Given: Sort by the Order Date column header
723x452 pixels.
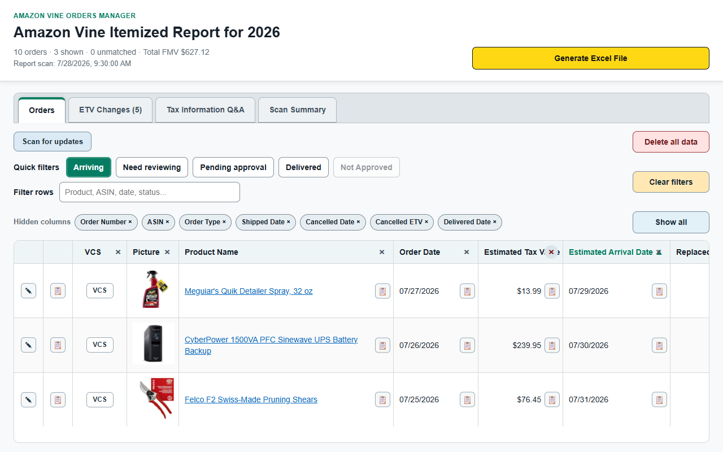Looking at the screenshot, I should 420,252.
